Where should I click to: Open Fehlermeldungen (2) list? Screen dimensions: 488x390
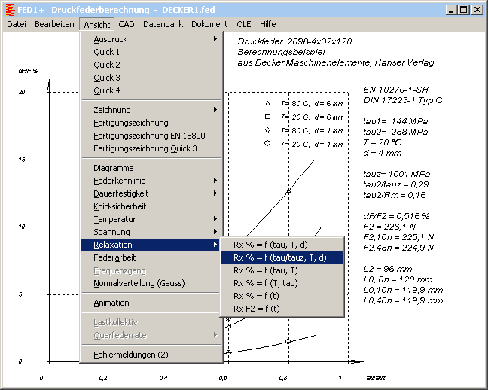(x=131, y=355)
